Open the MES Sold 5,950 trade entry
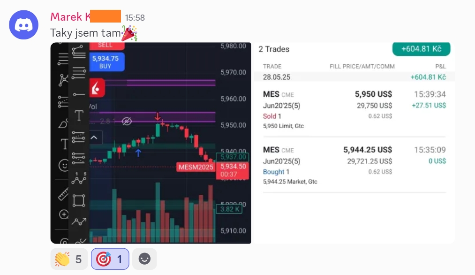Viewport: 475px width, 275px height. (354, 110)
